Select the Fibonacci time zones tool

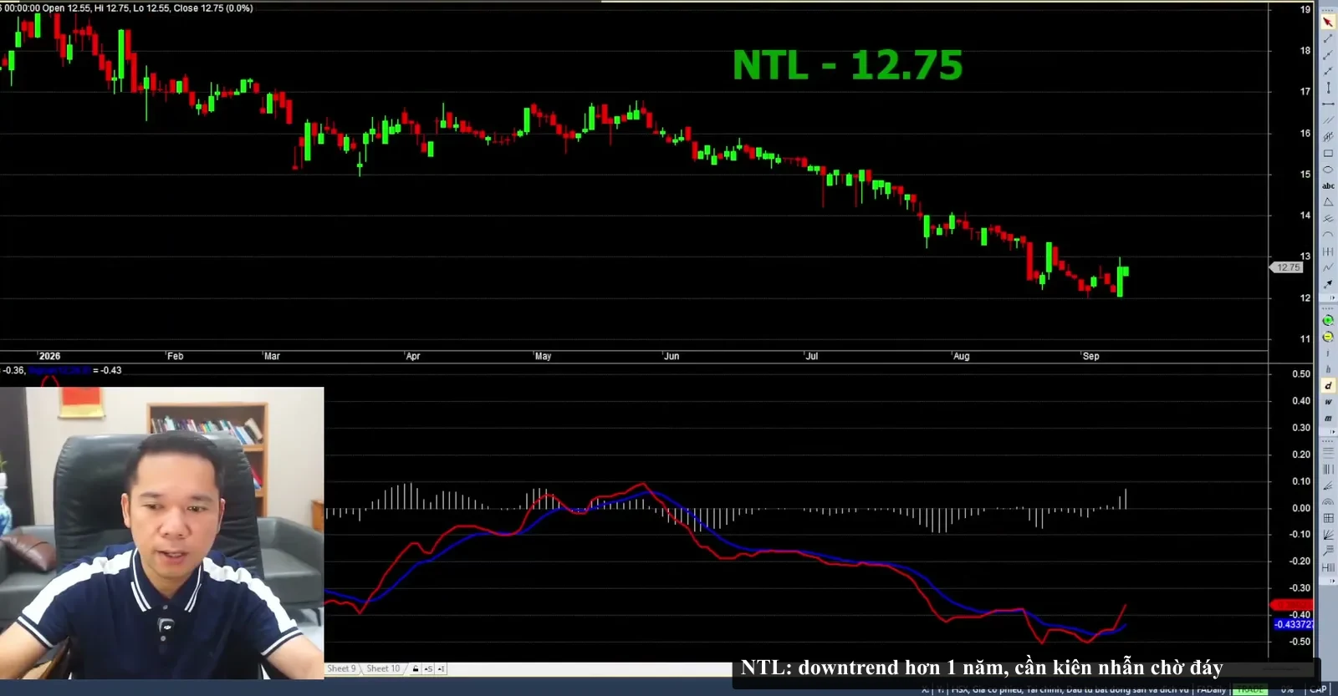[1328, 469]
